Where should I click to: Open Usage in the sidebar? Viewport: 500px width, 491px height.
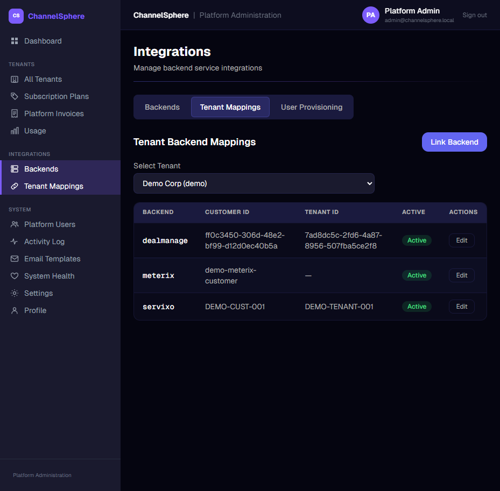[x=60, y=131]
